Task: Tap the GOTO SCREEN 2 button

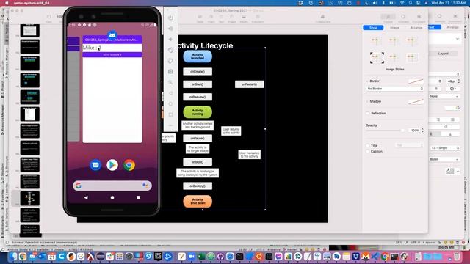Action: coord(112,55)
